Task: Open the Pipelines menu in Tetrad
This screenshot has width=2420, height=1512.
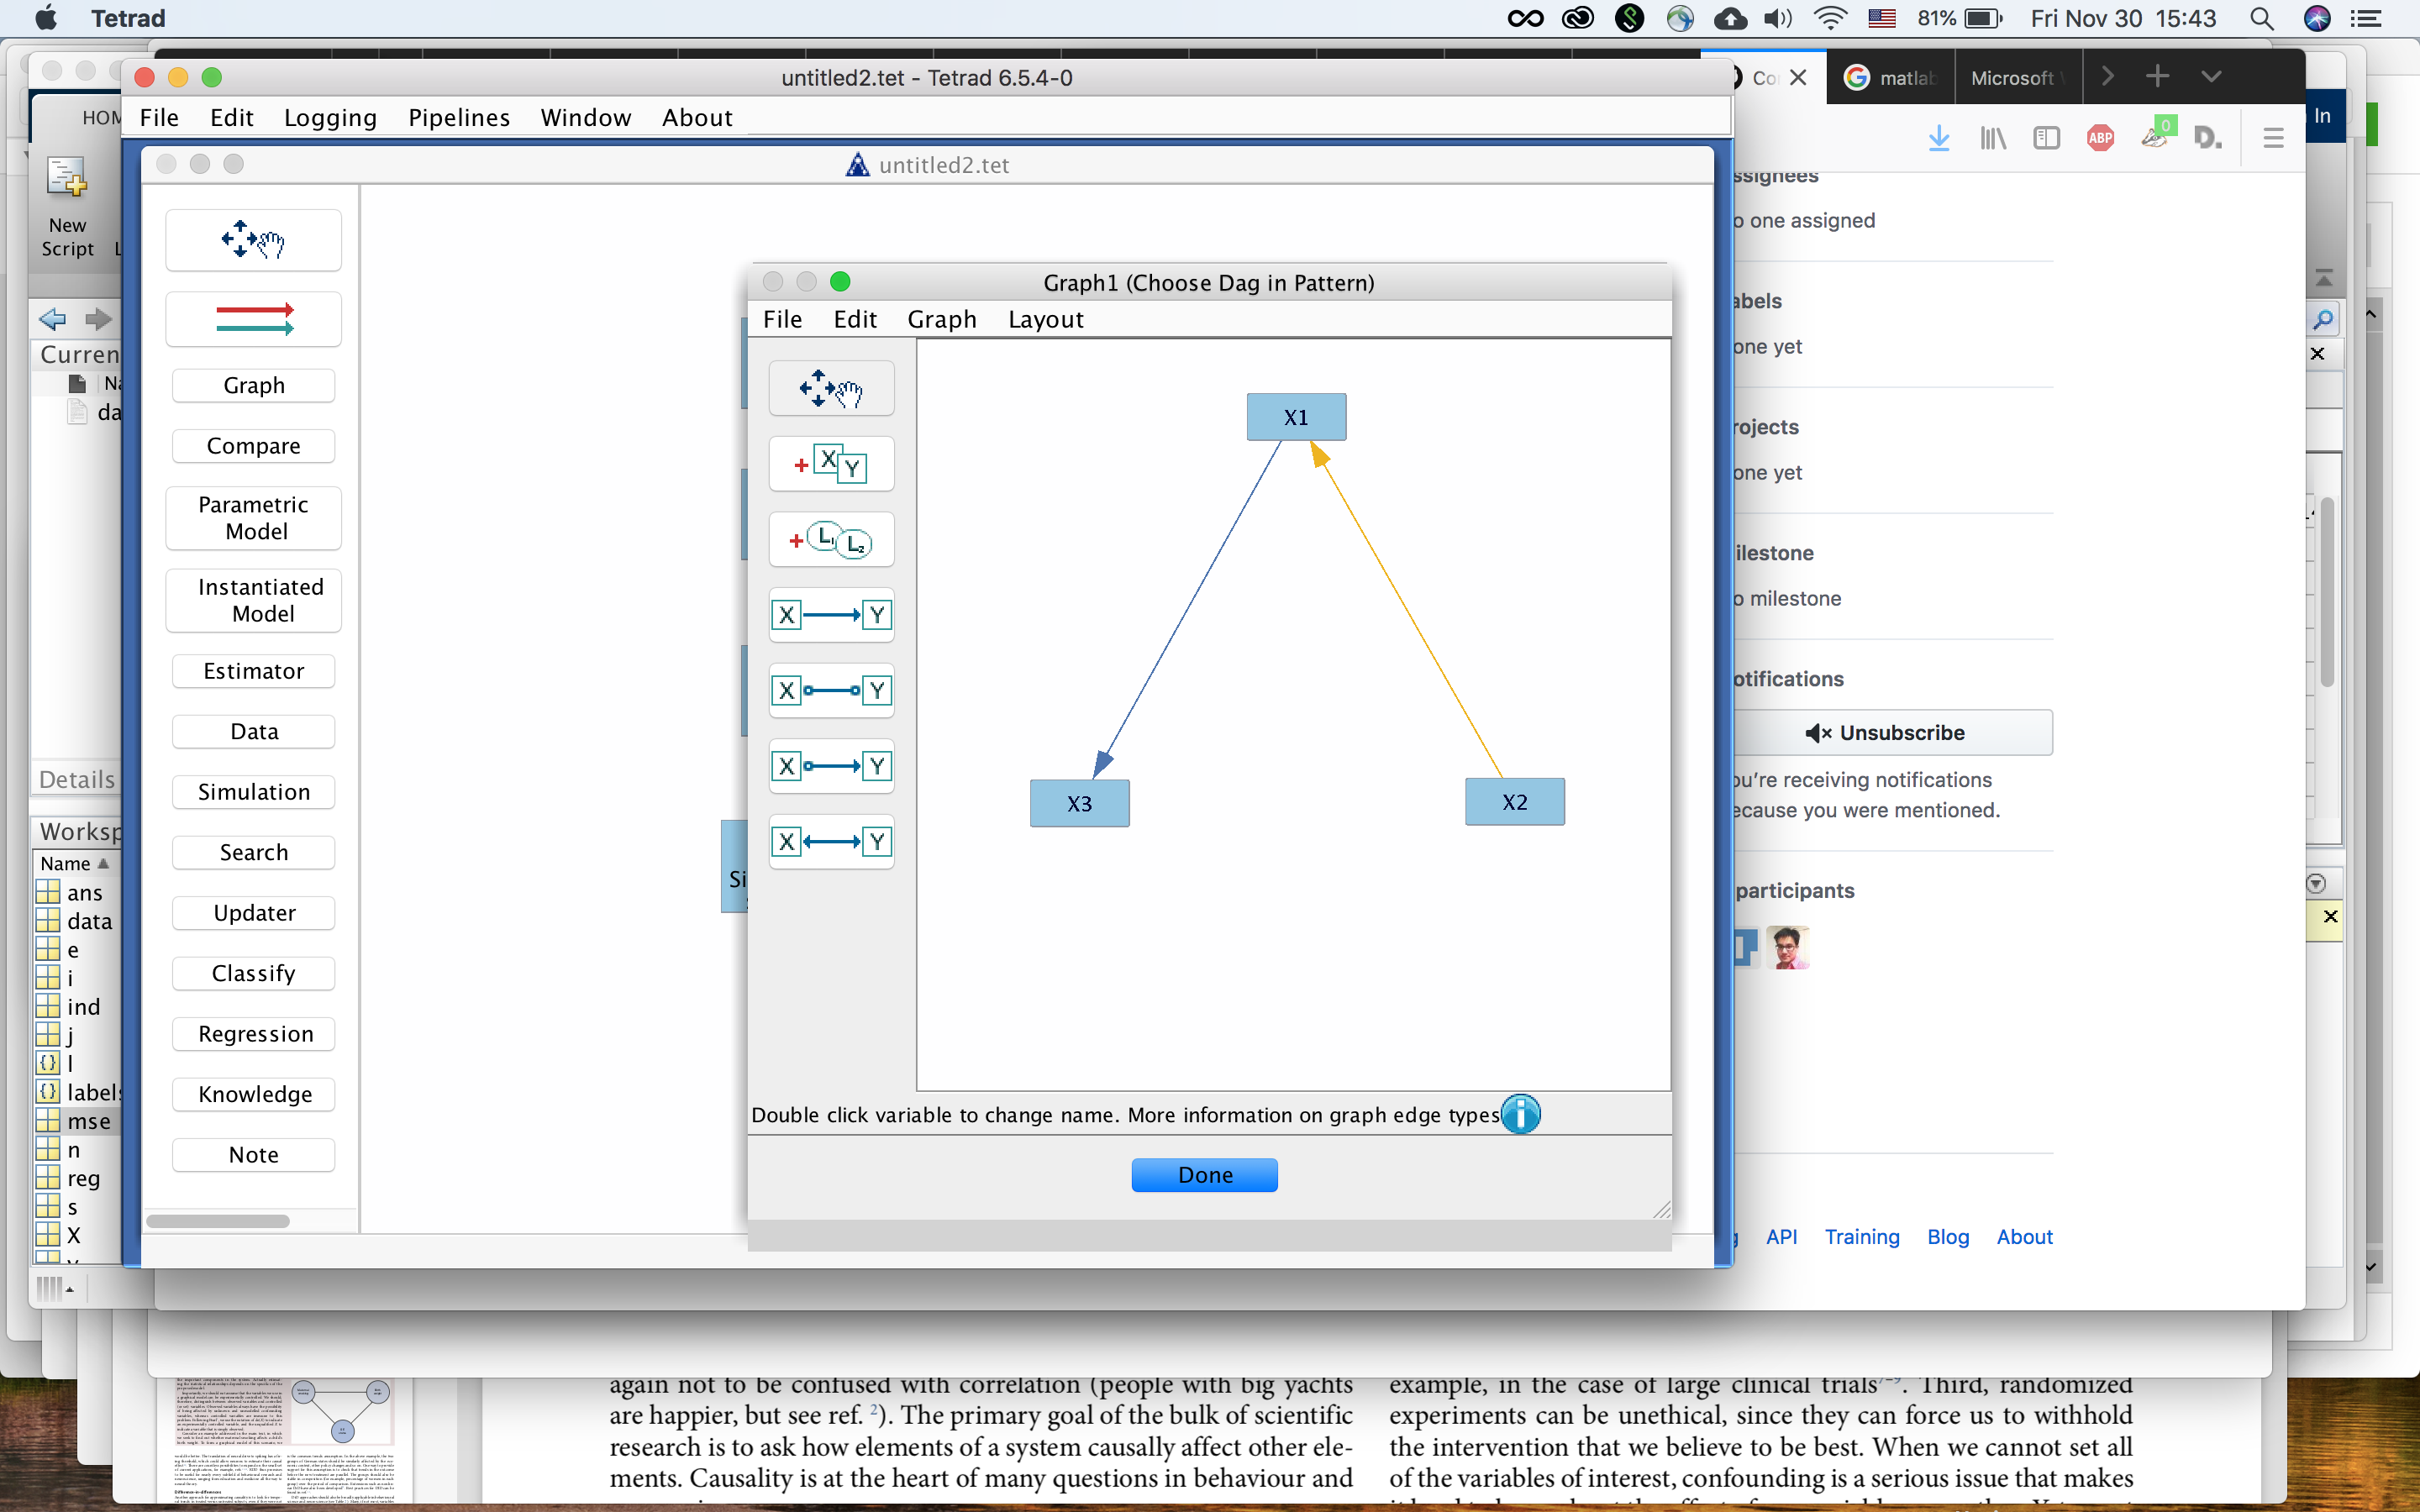Action: coord(458,117)
